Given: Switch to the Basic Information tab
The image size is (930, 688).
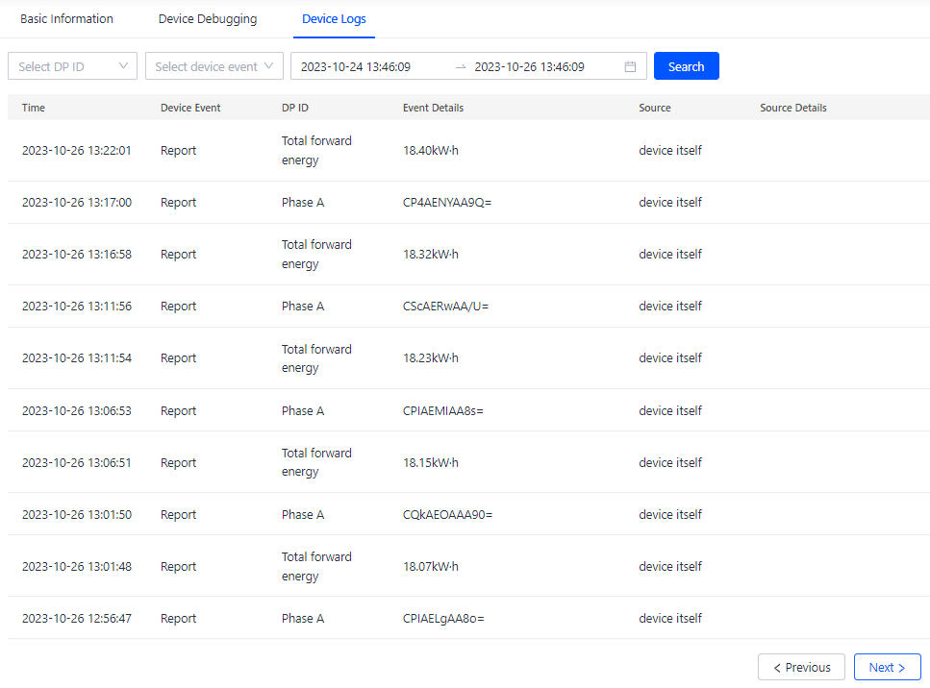Looking at the screenshot, I should pos(66,19).
